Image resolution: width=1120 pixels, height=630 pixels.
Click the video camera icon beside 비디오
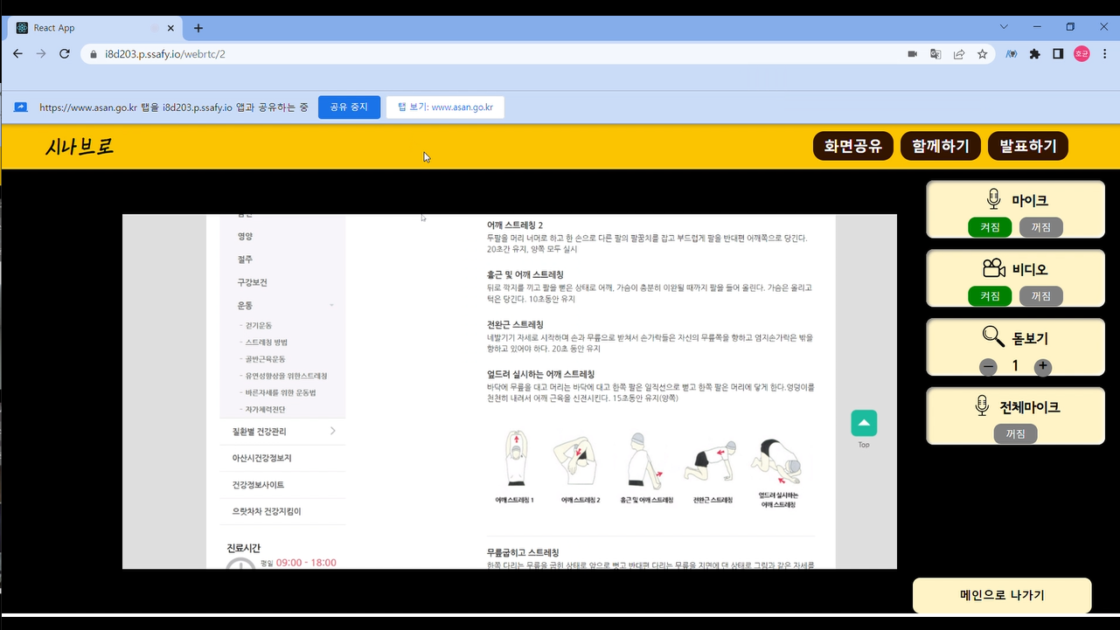[x=993, y=267]
